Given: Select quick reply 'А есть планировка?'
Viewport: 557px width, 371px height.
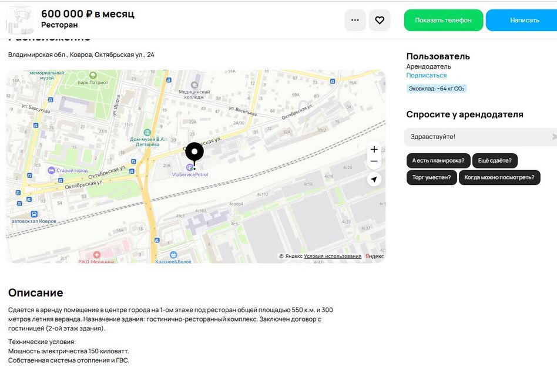Looking at the screenshot, I should point(438,161).
